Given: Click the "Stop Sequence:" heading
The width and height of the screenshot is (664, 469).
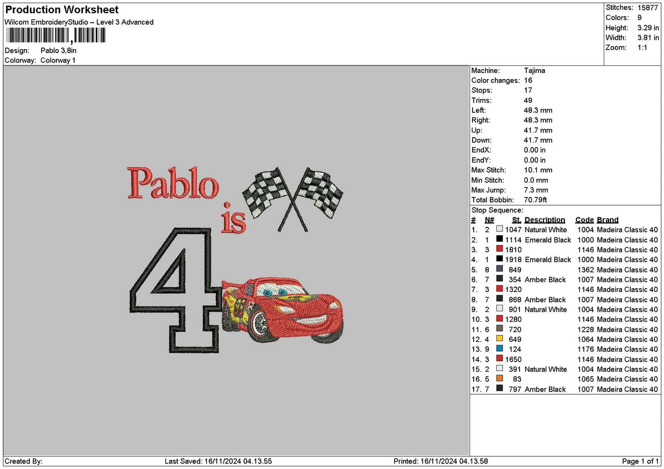Looking at the screenshot, I should click(497, 210).
